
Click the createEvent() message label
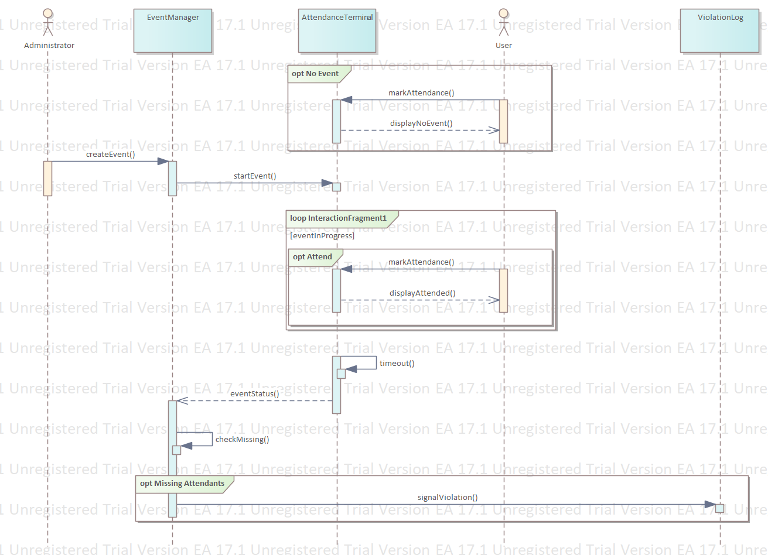tap(110, 155)
